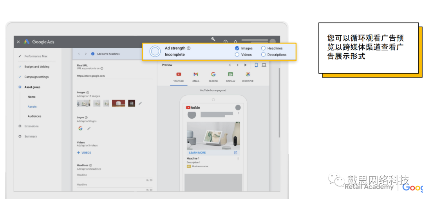Select the Discover preview tab
The width and height of the screenshot is (423, 199).
click(248, 78)
